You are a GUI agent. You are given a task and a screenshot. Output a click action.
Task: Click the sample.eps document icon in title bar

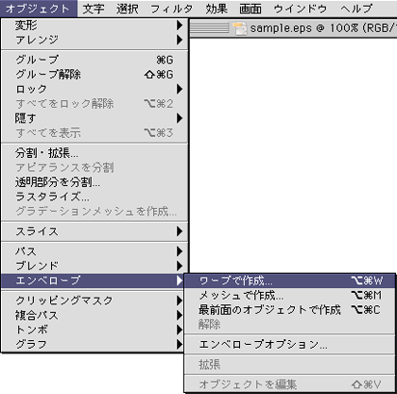coord(240,28)
